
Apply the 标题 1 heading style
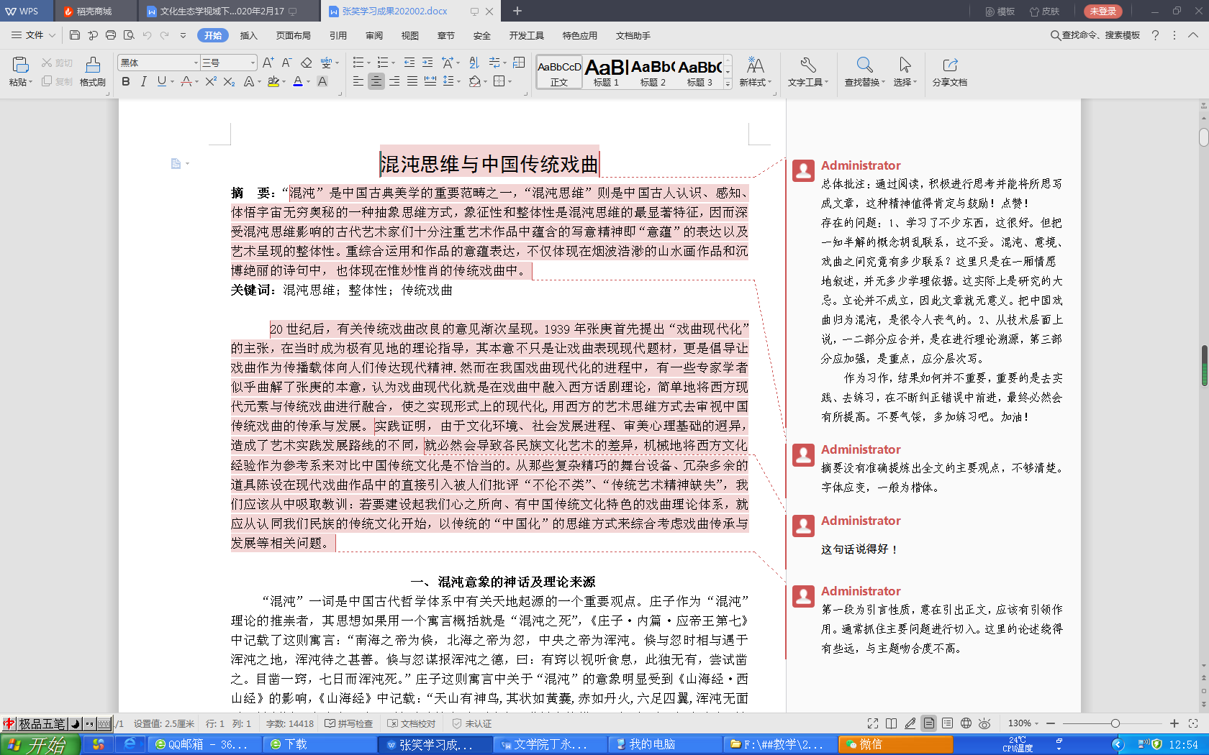click(x=606, y=72)
